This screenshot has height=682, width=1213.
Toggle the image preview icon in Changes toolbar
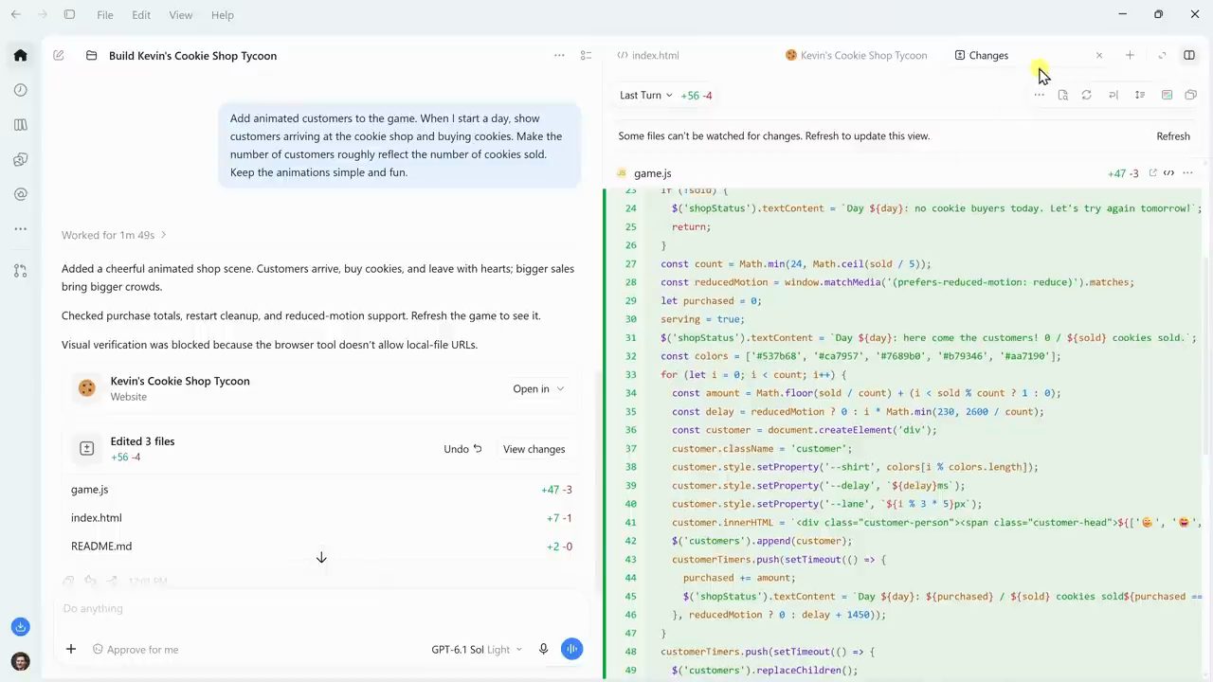pyautogui.click(x=1167, y=95)
